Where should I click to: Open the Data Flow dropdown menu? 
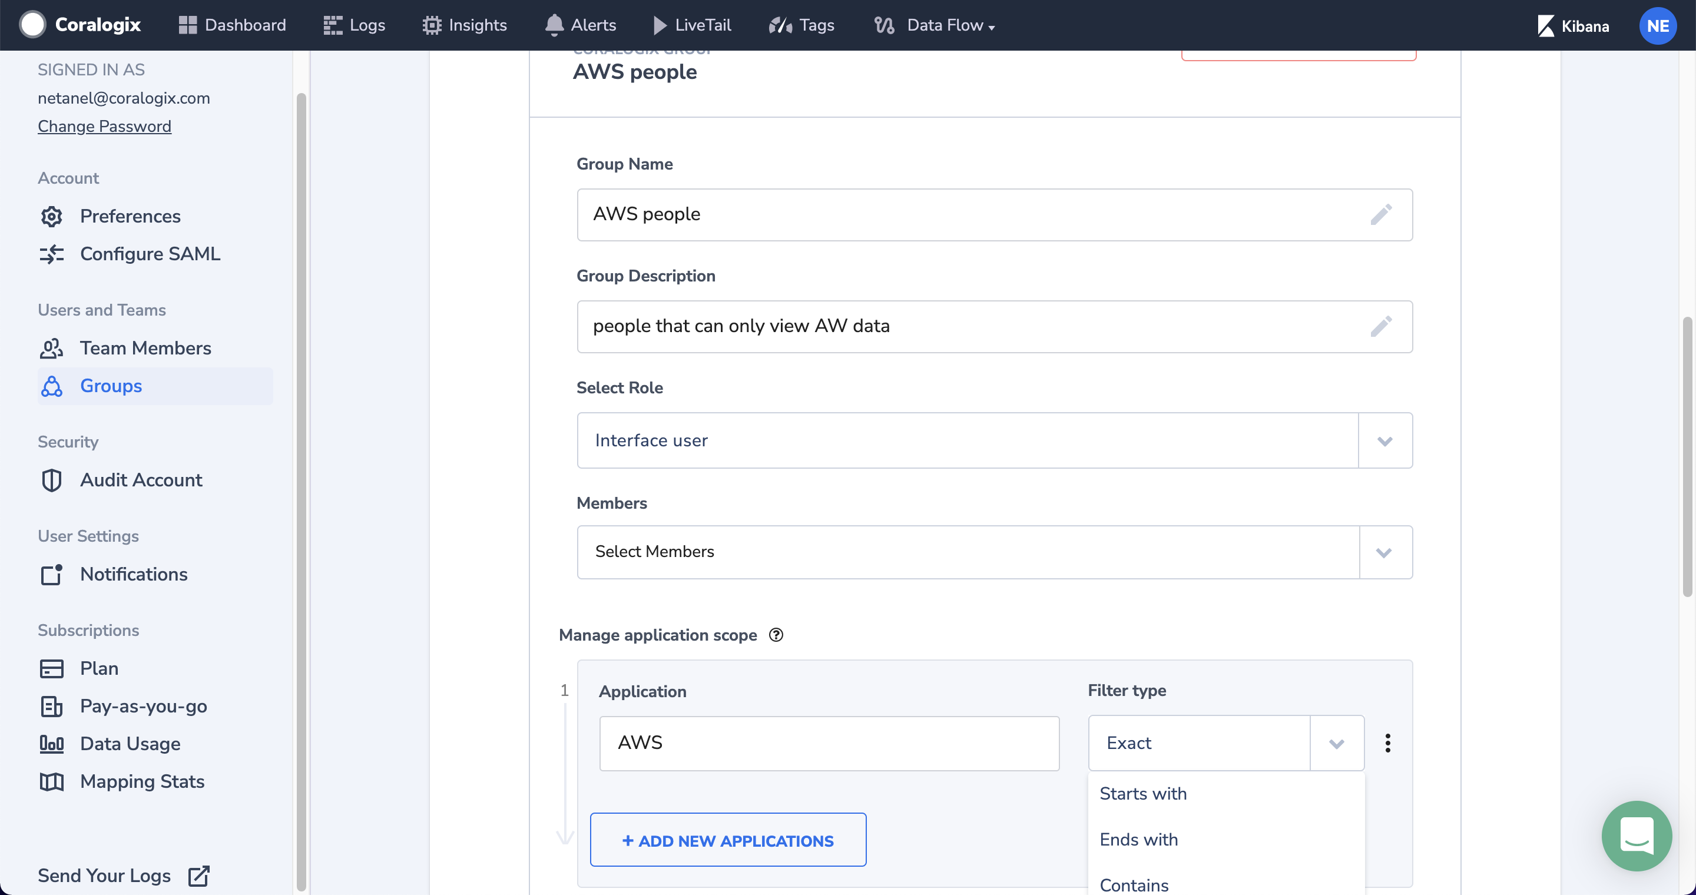click(x=934, y=25)
